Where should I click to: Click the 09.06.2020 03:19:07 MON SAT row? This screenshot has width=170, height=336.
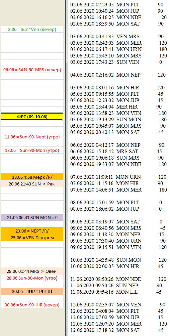pos(116,221)
